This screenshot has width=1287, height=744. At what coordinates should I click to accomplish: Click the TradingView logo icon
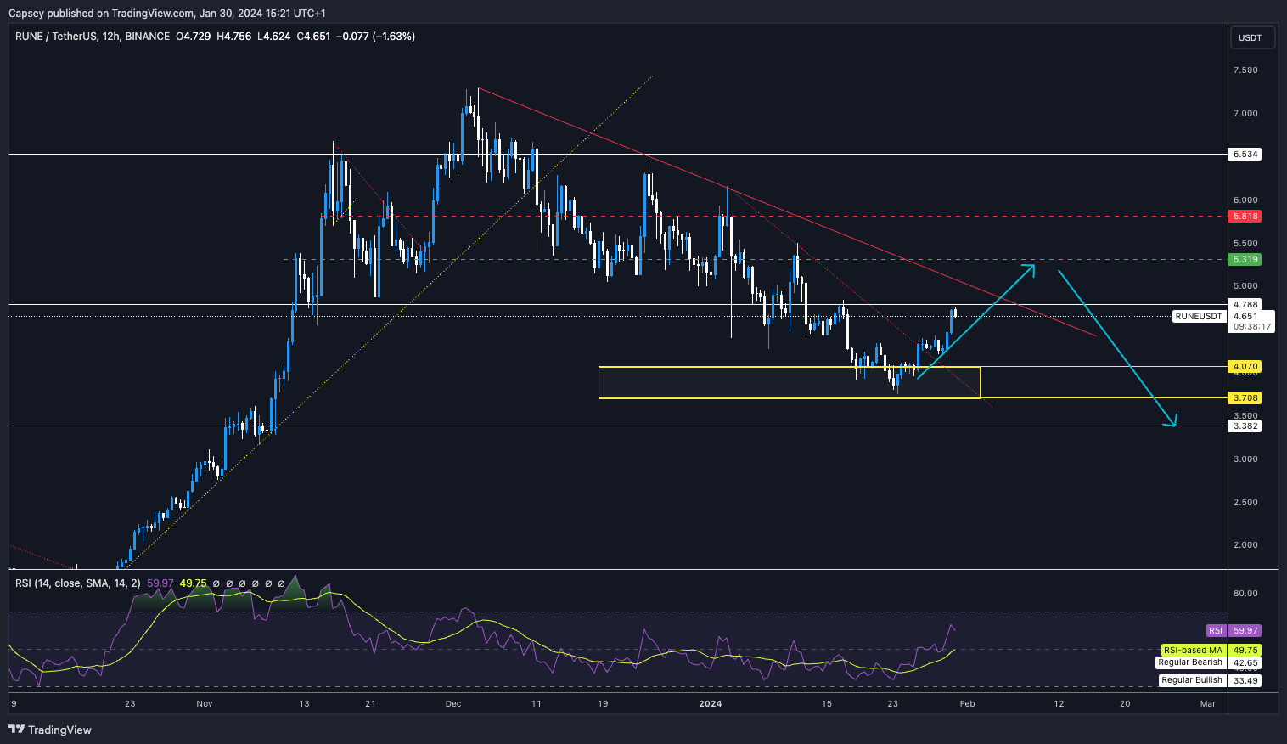coord(16,730)
